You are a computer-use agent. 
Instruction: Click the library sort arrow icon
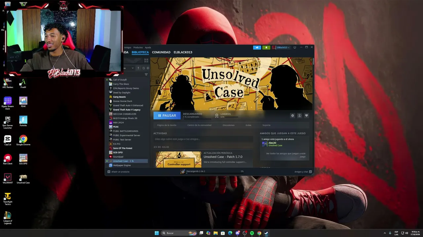coord(138,68)
